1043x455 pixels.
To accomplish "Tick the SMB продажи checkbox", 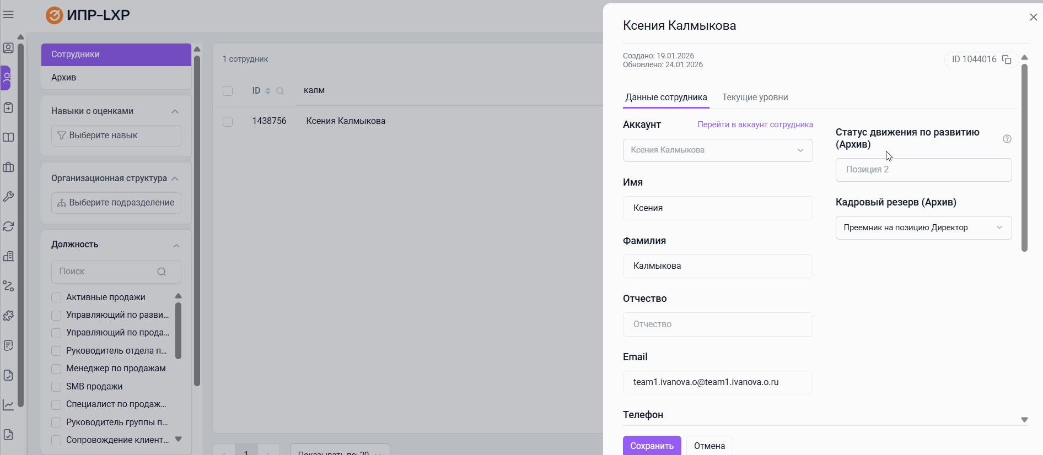I will (x=56, y=387).
